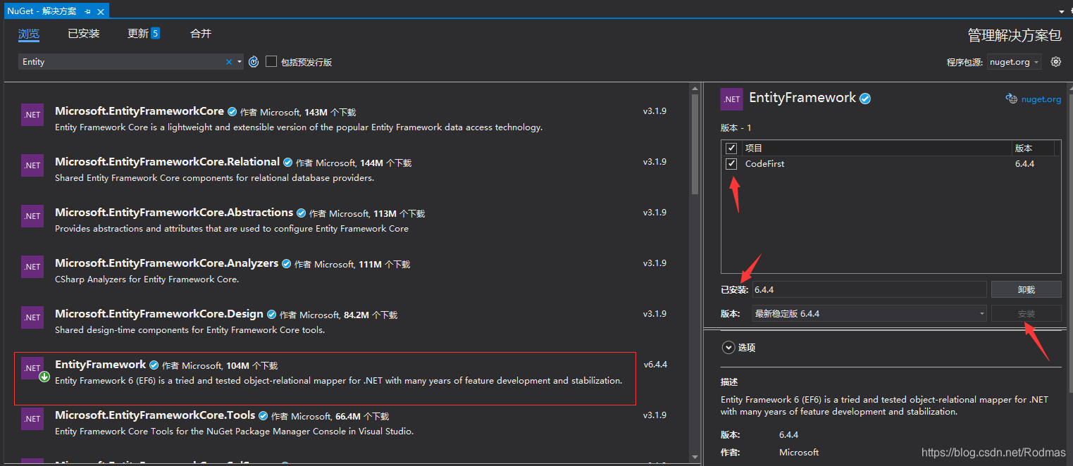The height and width of the screenshot is (466, 1073).
Task: Click Microsoft.EntityFrameworkCore.Analyzers .NET icon
Action: point(32,267)
